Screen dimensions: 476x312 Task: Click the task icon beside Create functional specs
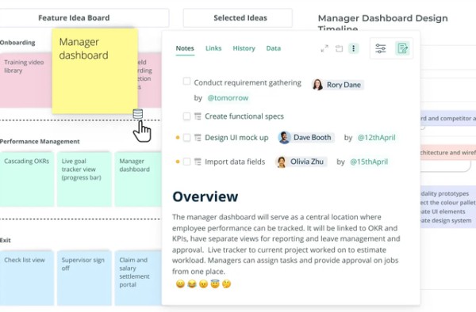click(198, 116)
